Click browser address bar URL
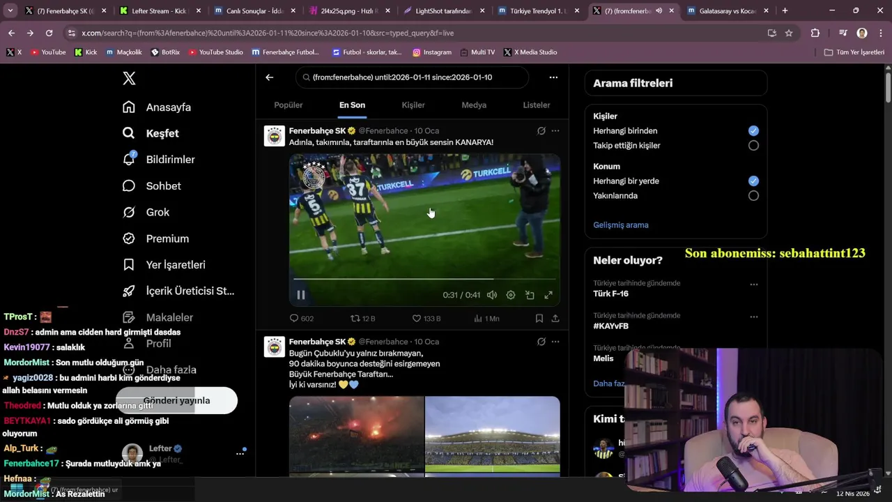 coord(268,33)
